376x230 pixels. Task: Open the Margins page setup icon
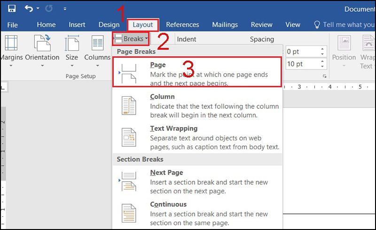(11, 43)
